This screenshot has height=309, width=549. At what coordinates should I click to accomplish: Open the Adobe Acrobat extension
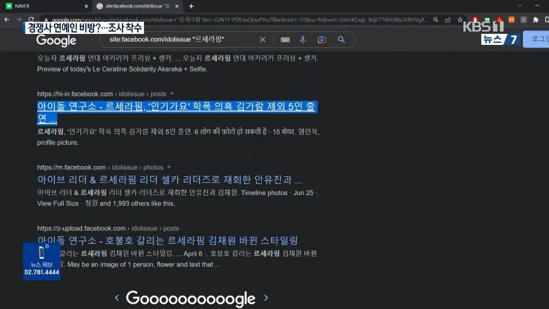tap(500, 20)
